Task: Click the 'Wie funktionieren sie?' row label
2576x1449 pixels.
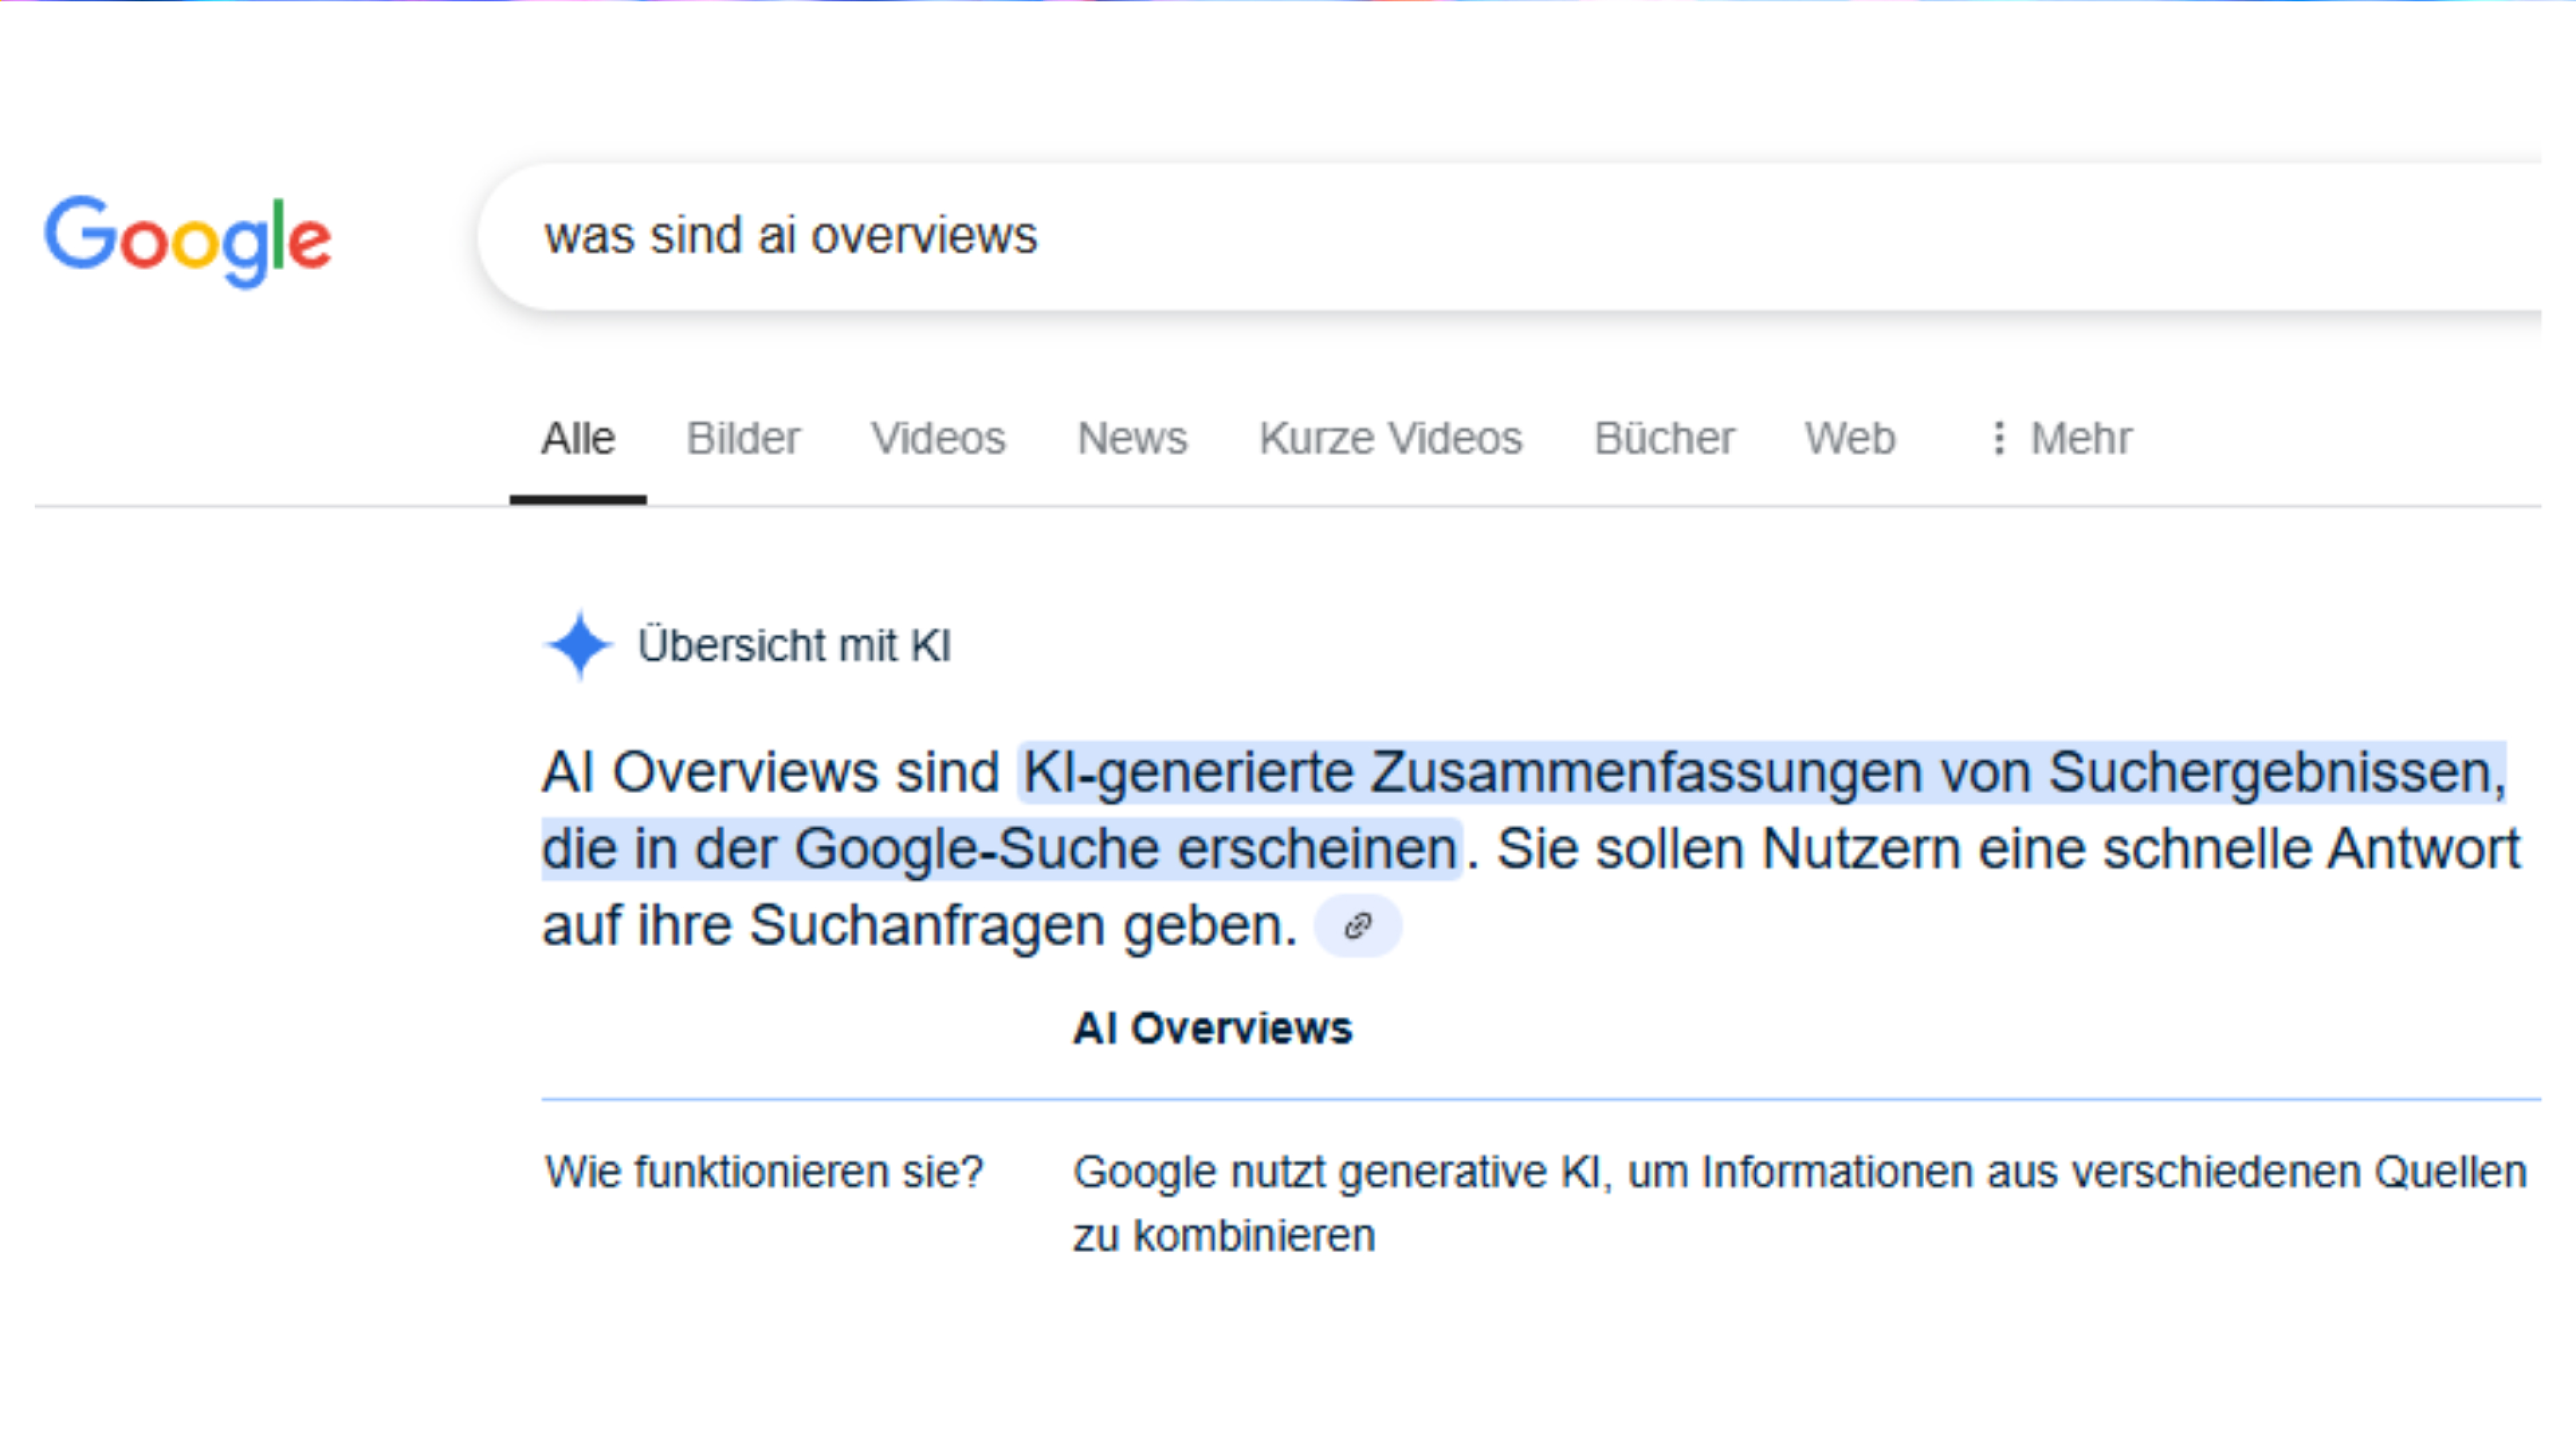Action: [764, 1172]
